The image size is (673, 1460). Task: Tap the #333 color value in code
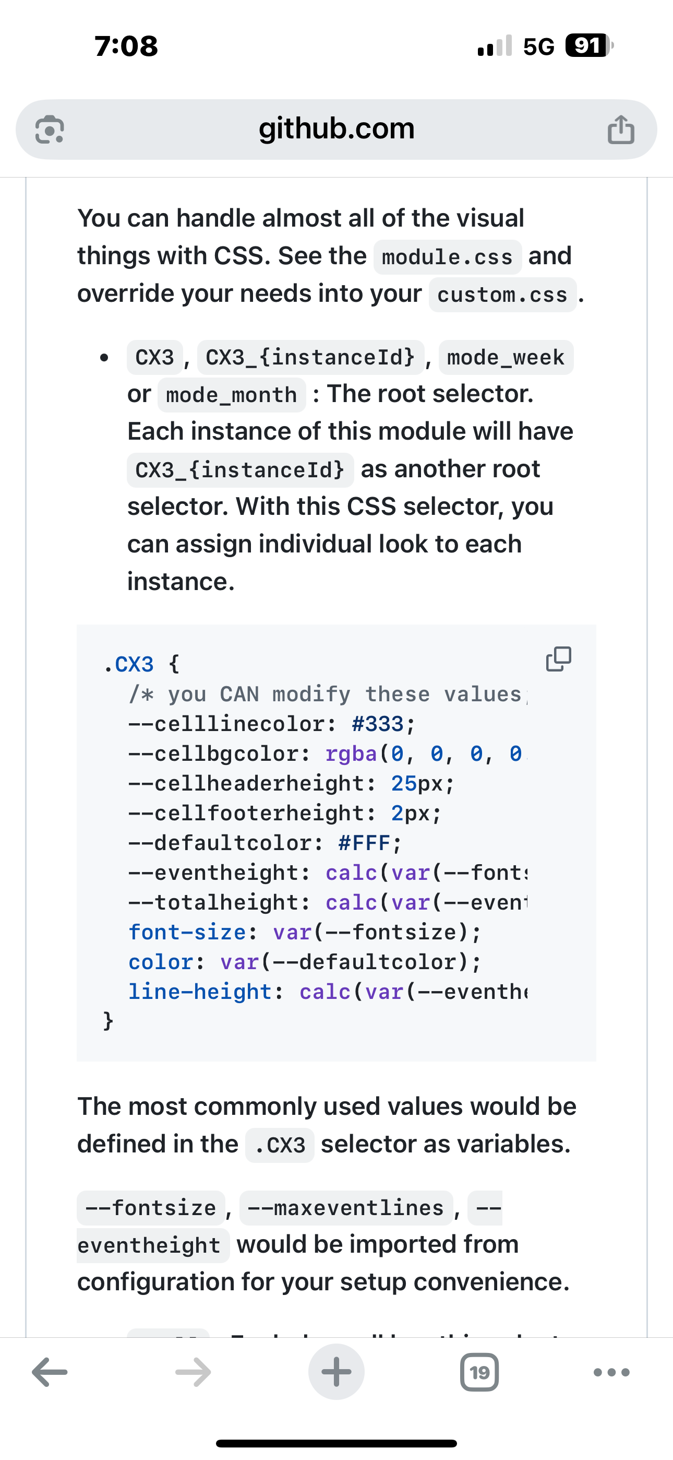378,724
